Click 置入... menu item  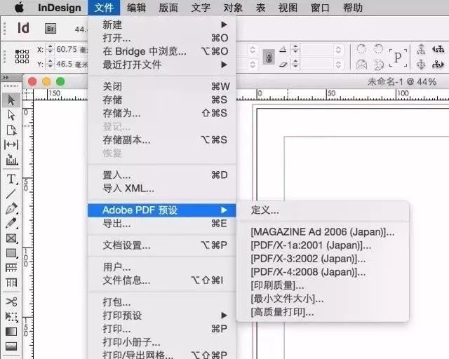tap(162, 175)
